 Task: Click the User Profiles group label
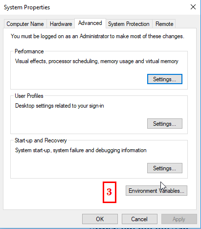pyautogui.click(x=29, y=96)
